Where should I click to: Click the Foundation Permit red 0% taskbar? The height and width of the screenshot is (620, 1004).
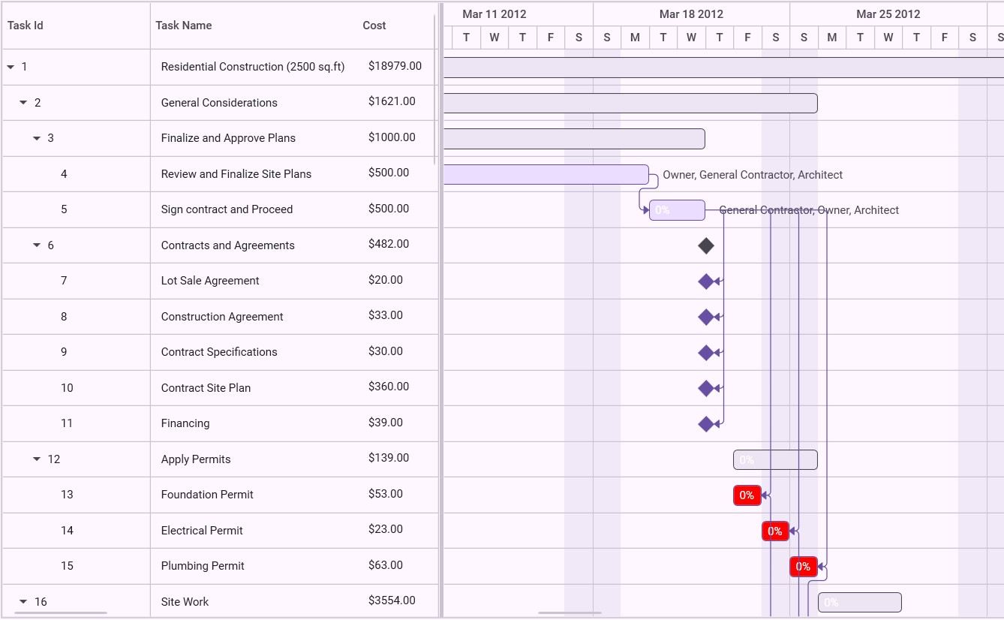pyautogui.click(x=747, y=495)
